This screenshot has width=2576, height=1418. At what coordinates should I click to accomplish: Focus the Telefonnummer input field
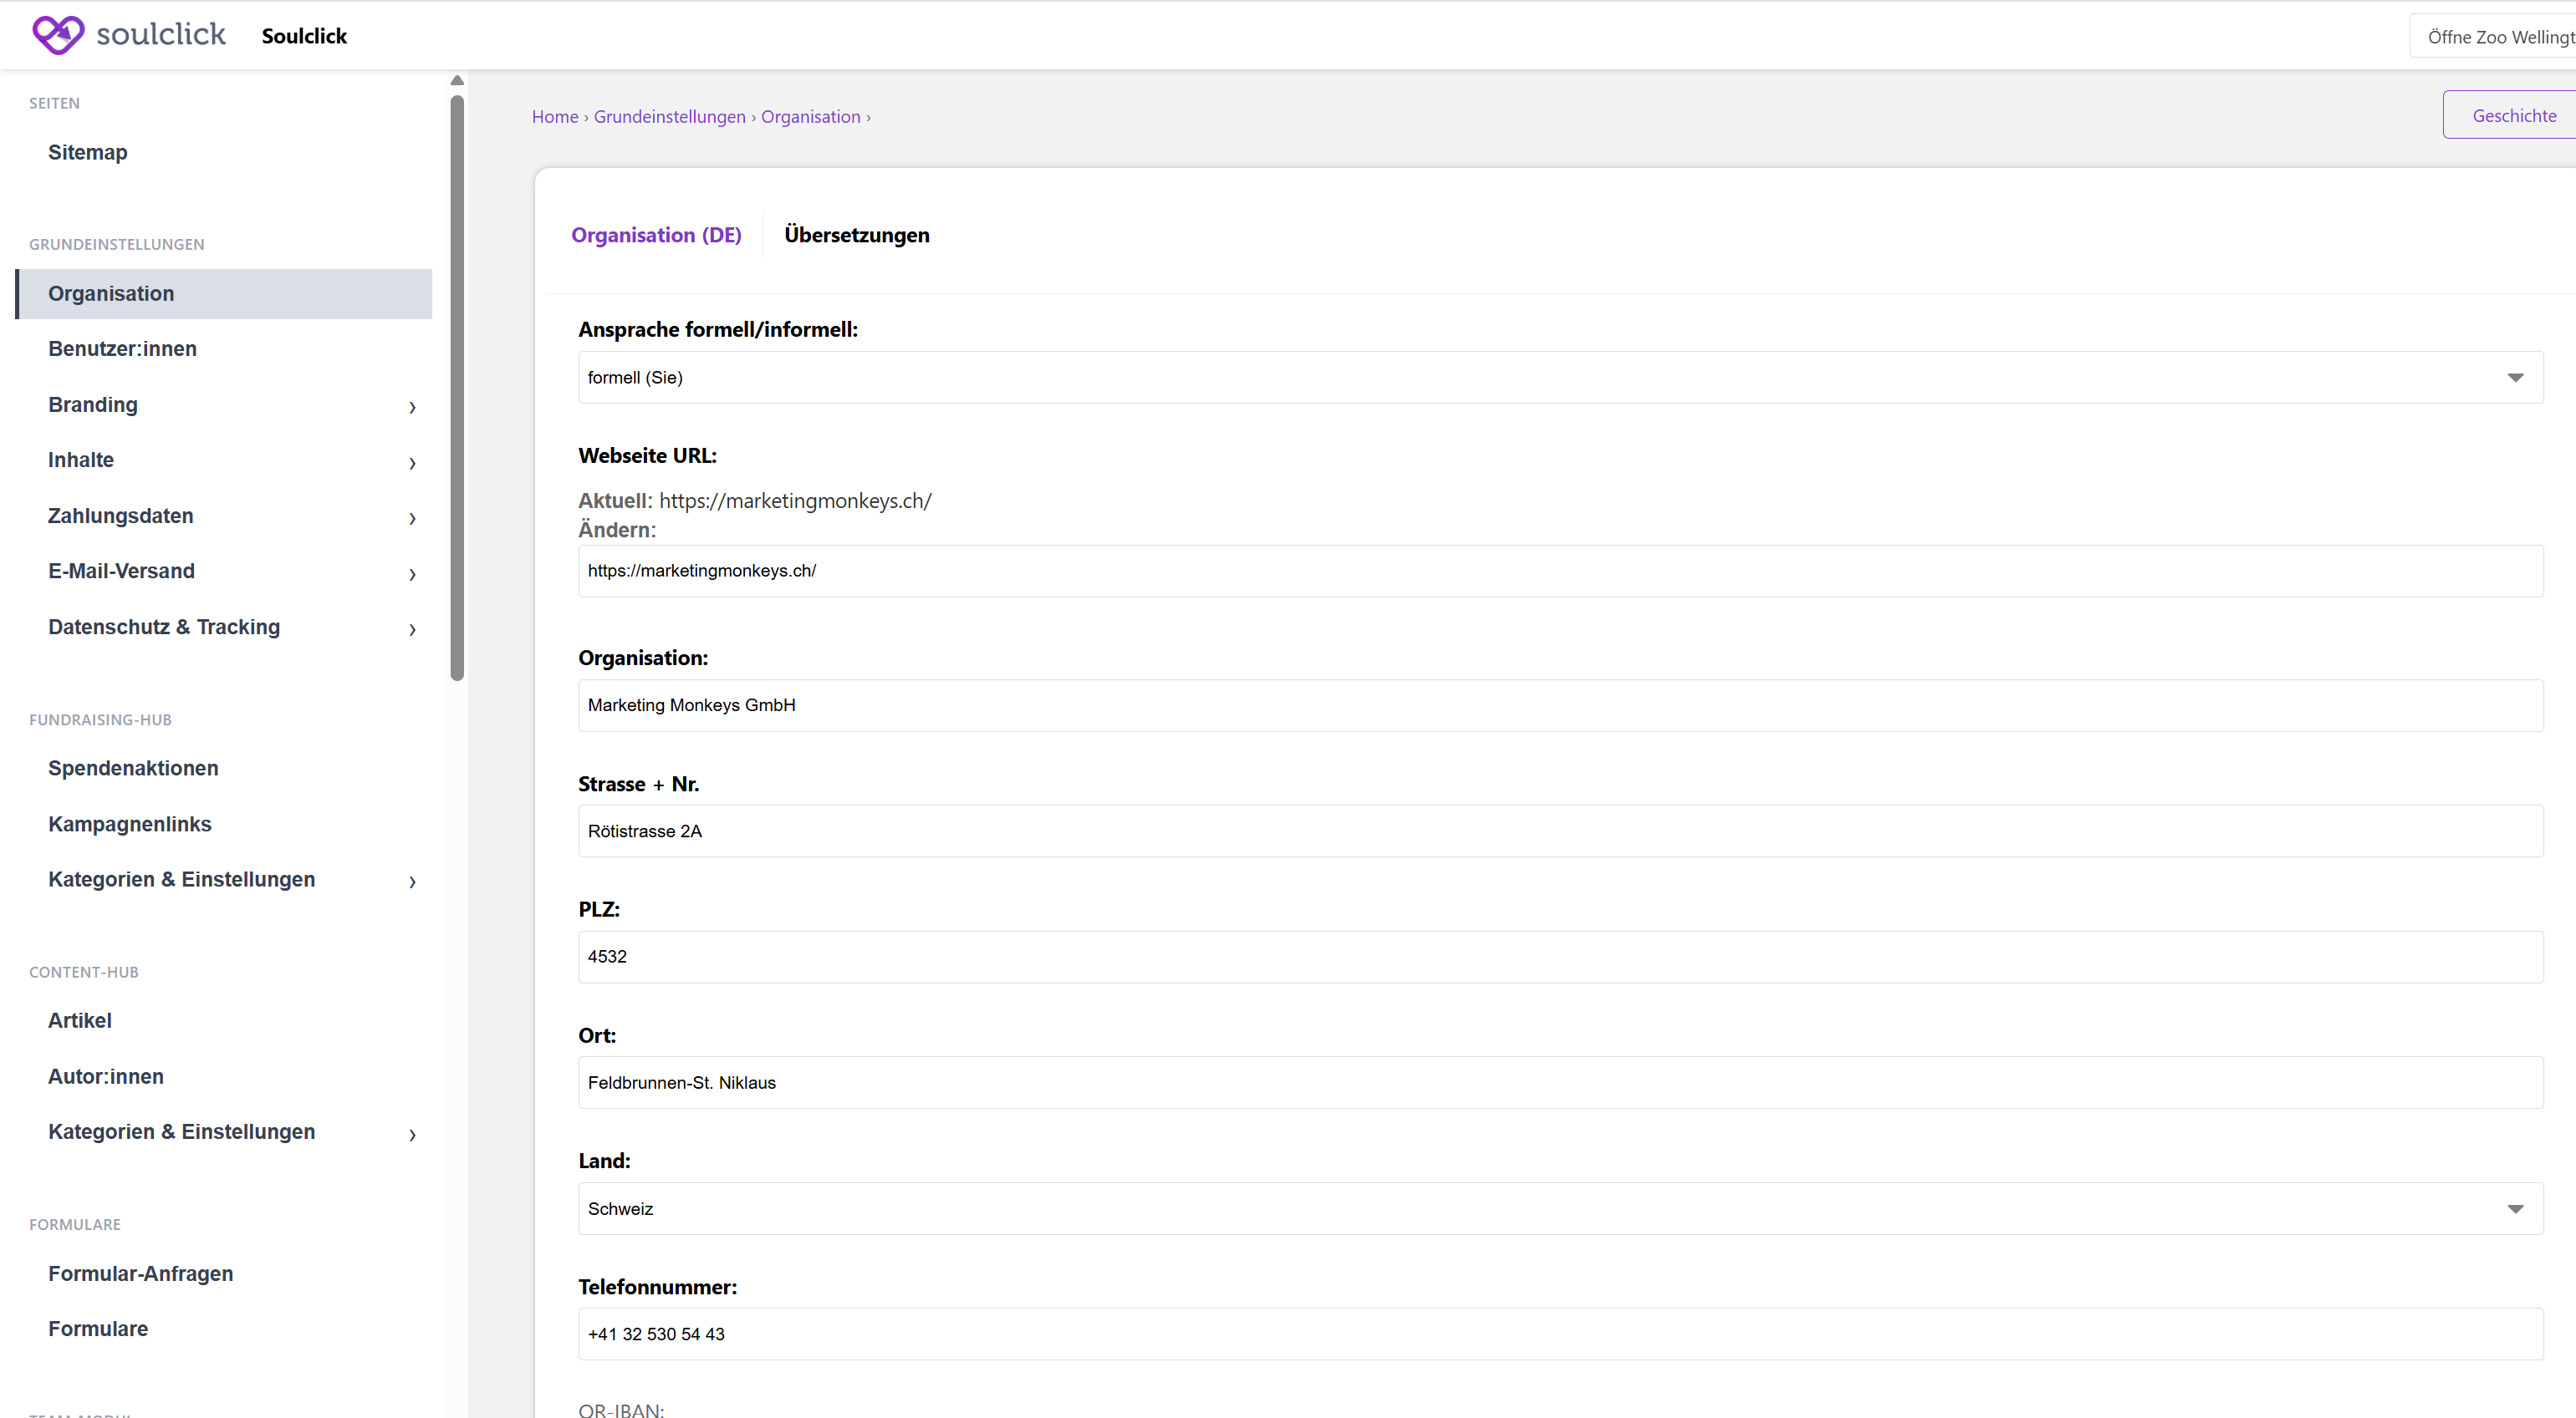click(x=1560, y=1334)
